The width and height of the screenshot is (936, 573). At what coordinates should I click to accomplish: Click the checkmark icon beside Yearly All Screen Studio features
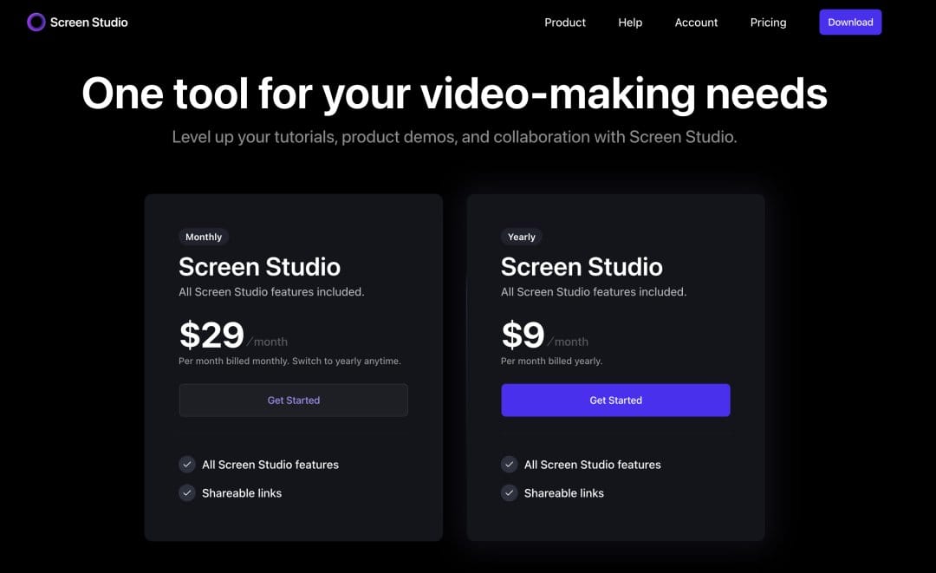(510, 465)
